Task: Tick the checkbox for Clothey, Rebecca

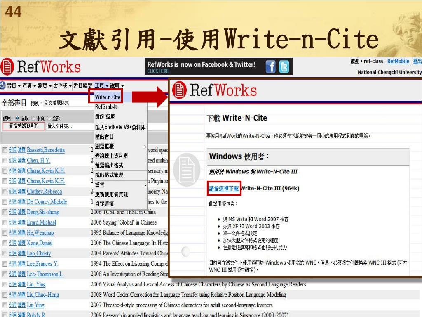Action: tap(5, 192)
